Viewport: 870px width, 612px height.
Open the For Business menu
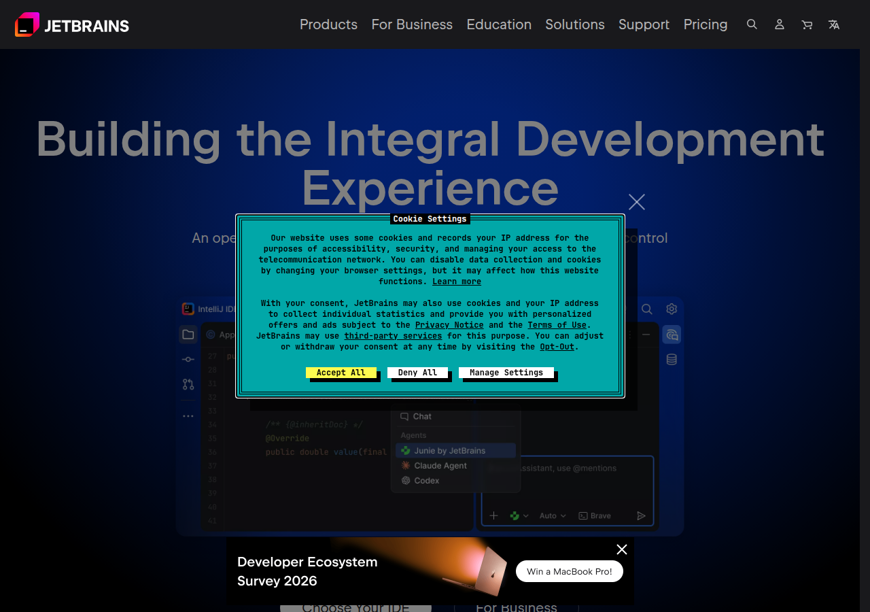[412, 24]
